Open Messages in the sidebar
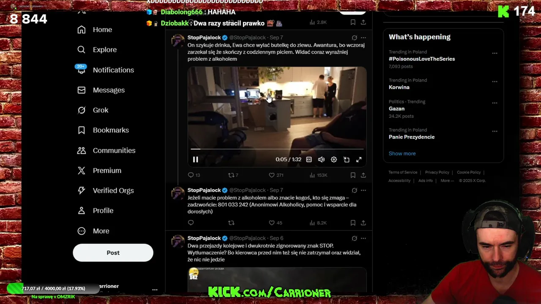This screenshot has width=541, height=304. [x=101, y=90]
